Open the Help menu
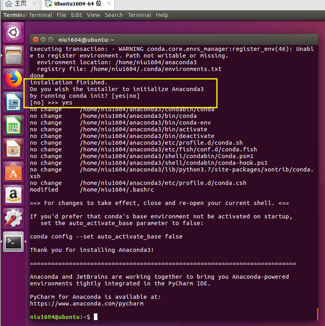 tap(162, 15)
